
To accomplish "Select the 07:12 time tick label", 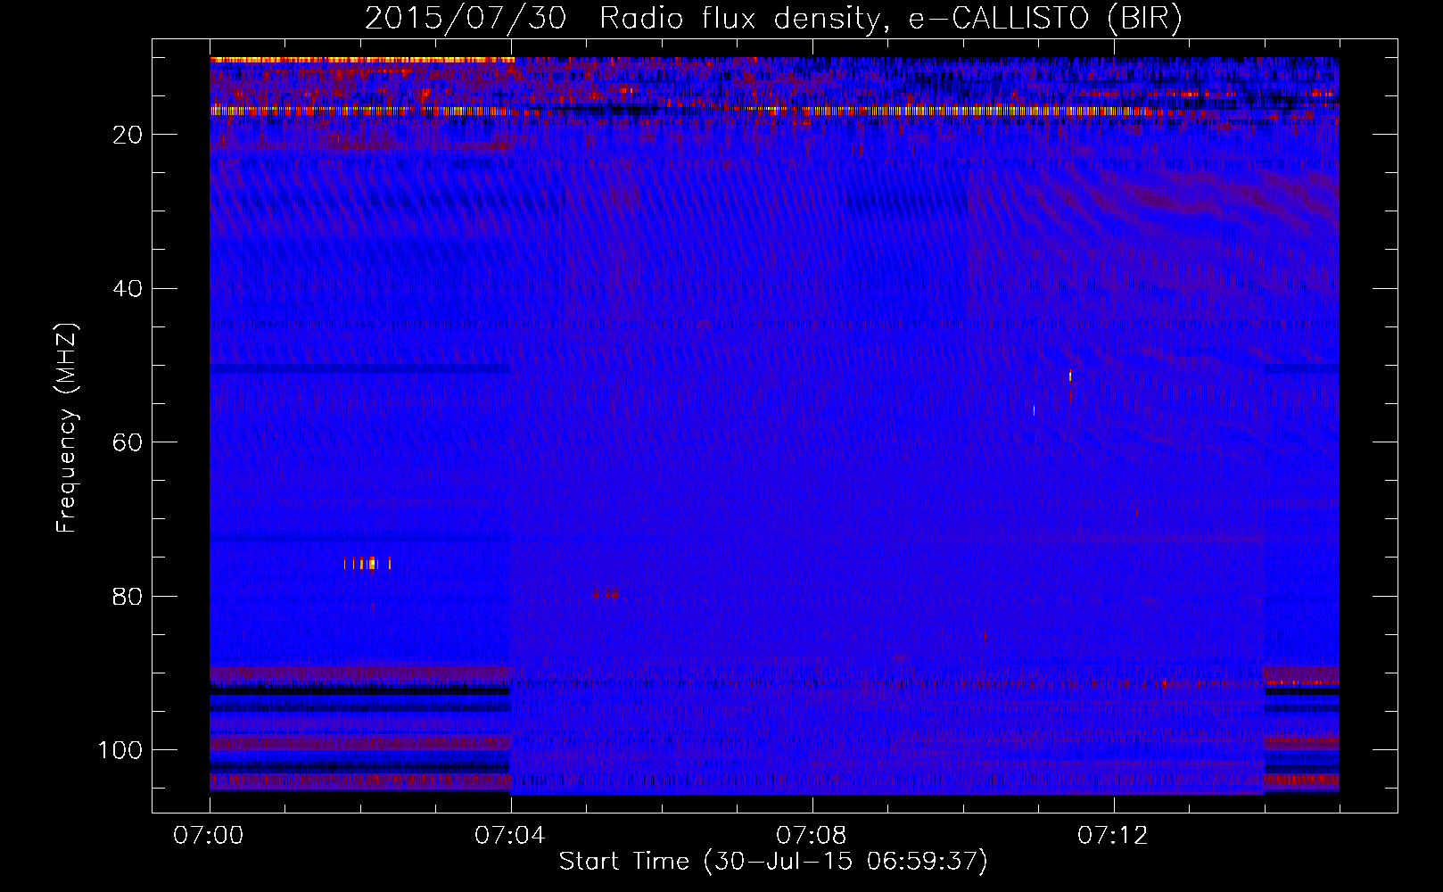I will pos(1114,836).
